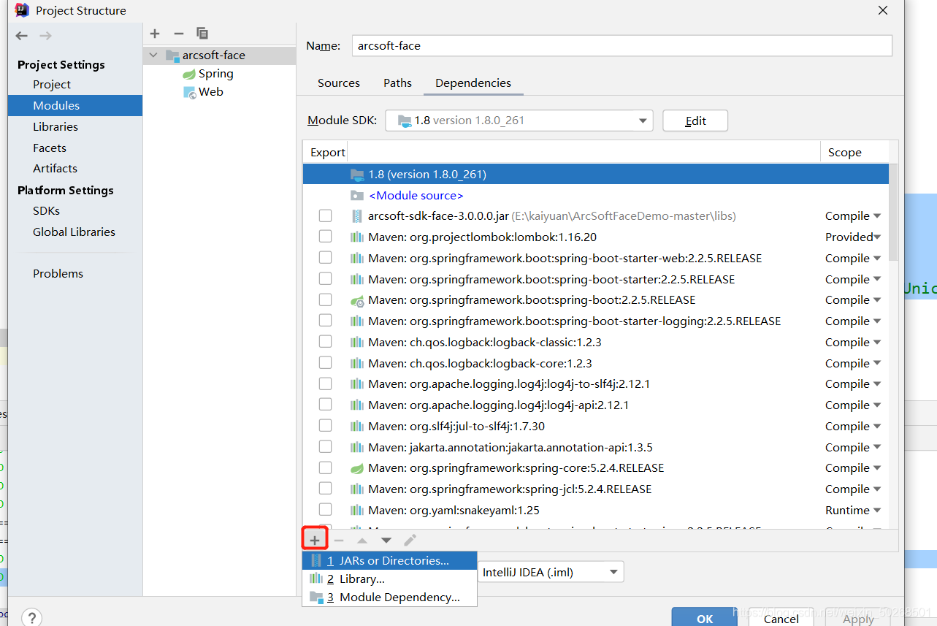This screenshot has height=626, width=937.
Task: Click the spring-boot 2.2.5 library icon
Action: (357, 300)
